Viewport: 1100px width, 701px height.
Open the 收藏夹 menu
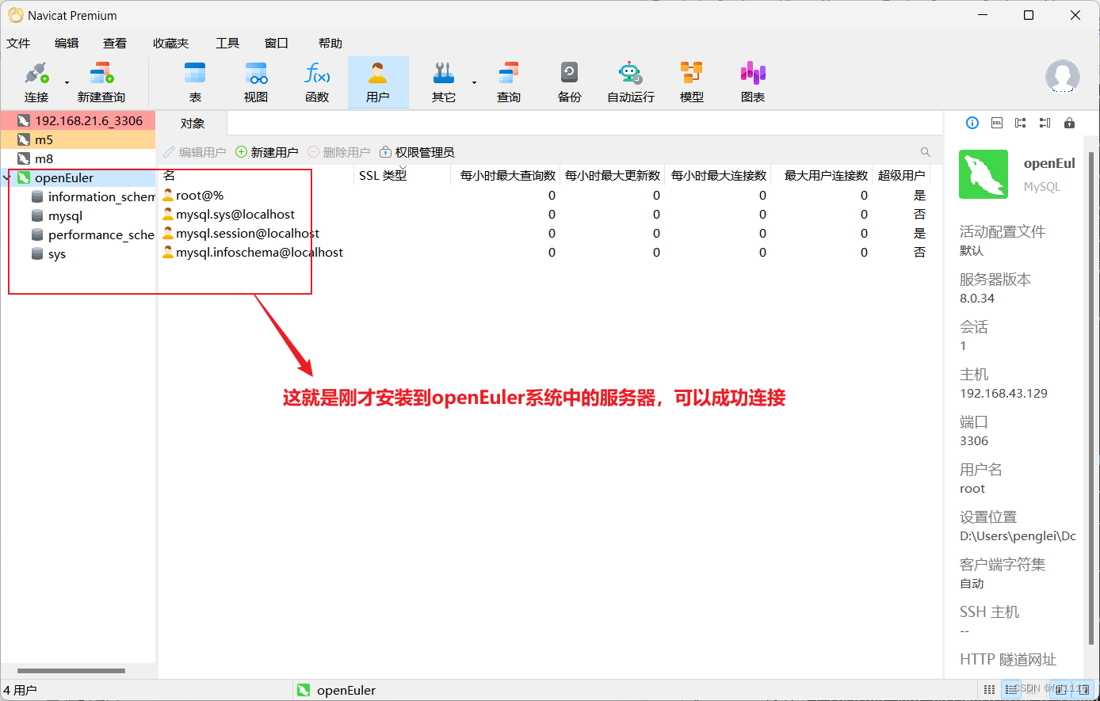click(x=171, y=44)
